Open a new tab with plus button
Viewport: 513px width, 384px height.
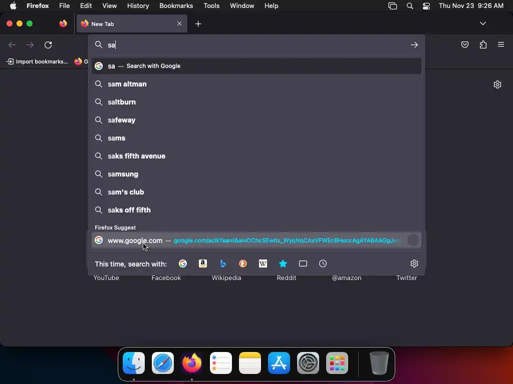(x=198, y=24)
